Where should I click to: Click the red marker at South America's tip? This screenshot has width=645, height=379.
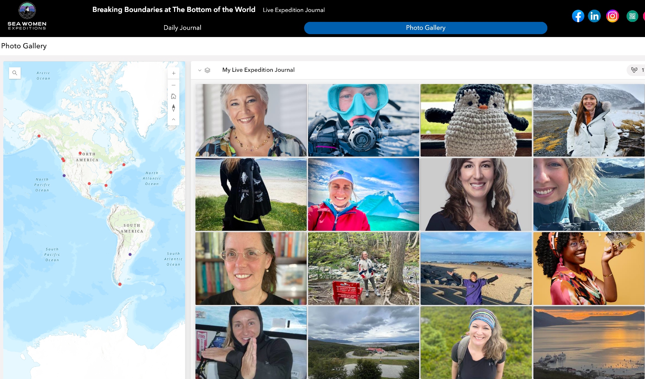[120, 284]
